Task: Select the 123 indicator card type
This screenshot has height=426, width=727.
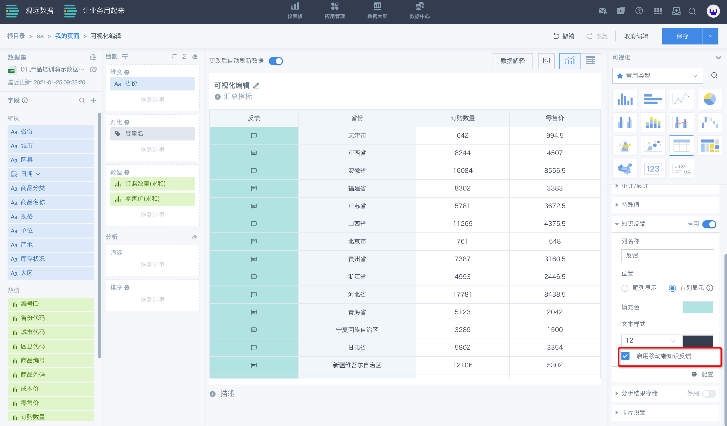Action: pyautogui.click(x=653, y=169)
